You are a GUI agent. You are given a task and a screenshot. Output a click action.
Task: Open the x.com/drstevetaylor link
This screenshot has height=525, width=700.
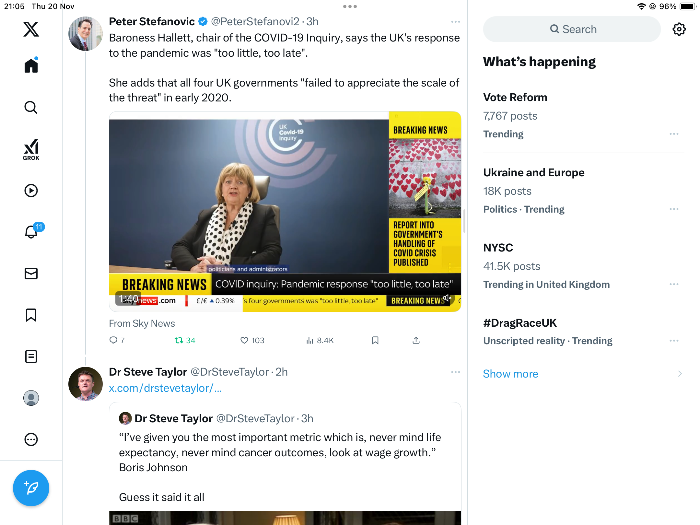pyautogui.click(x=165, y=388)
